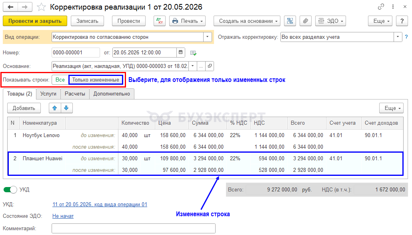
Task: Click the НДС value 594 000,00
Action: tap(272, 158)
